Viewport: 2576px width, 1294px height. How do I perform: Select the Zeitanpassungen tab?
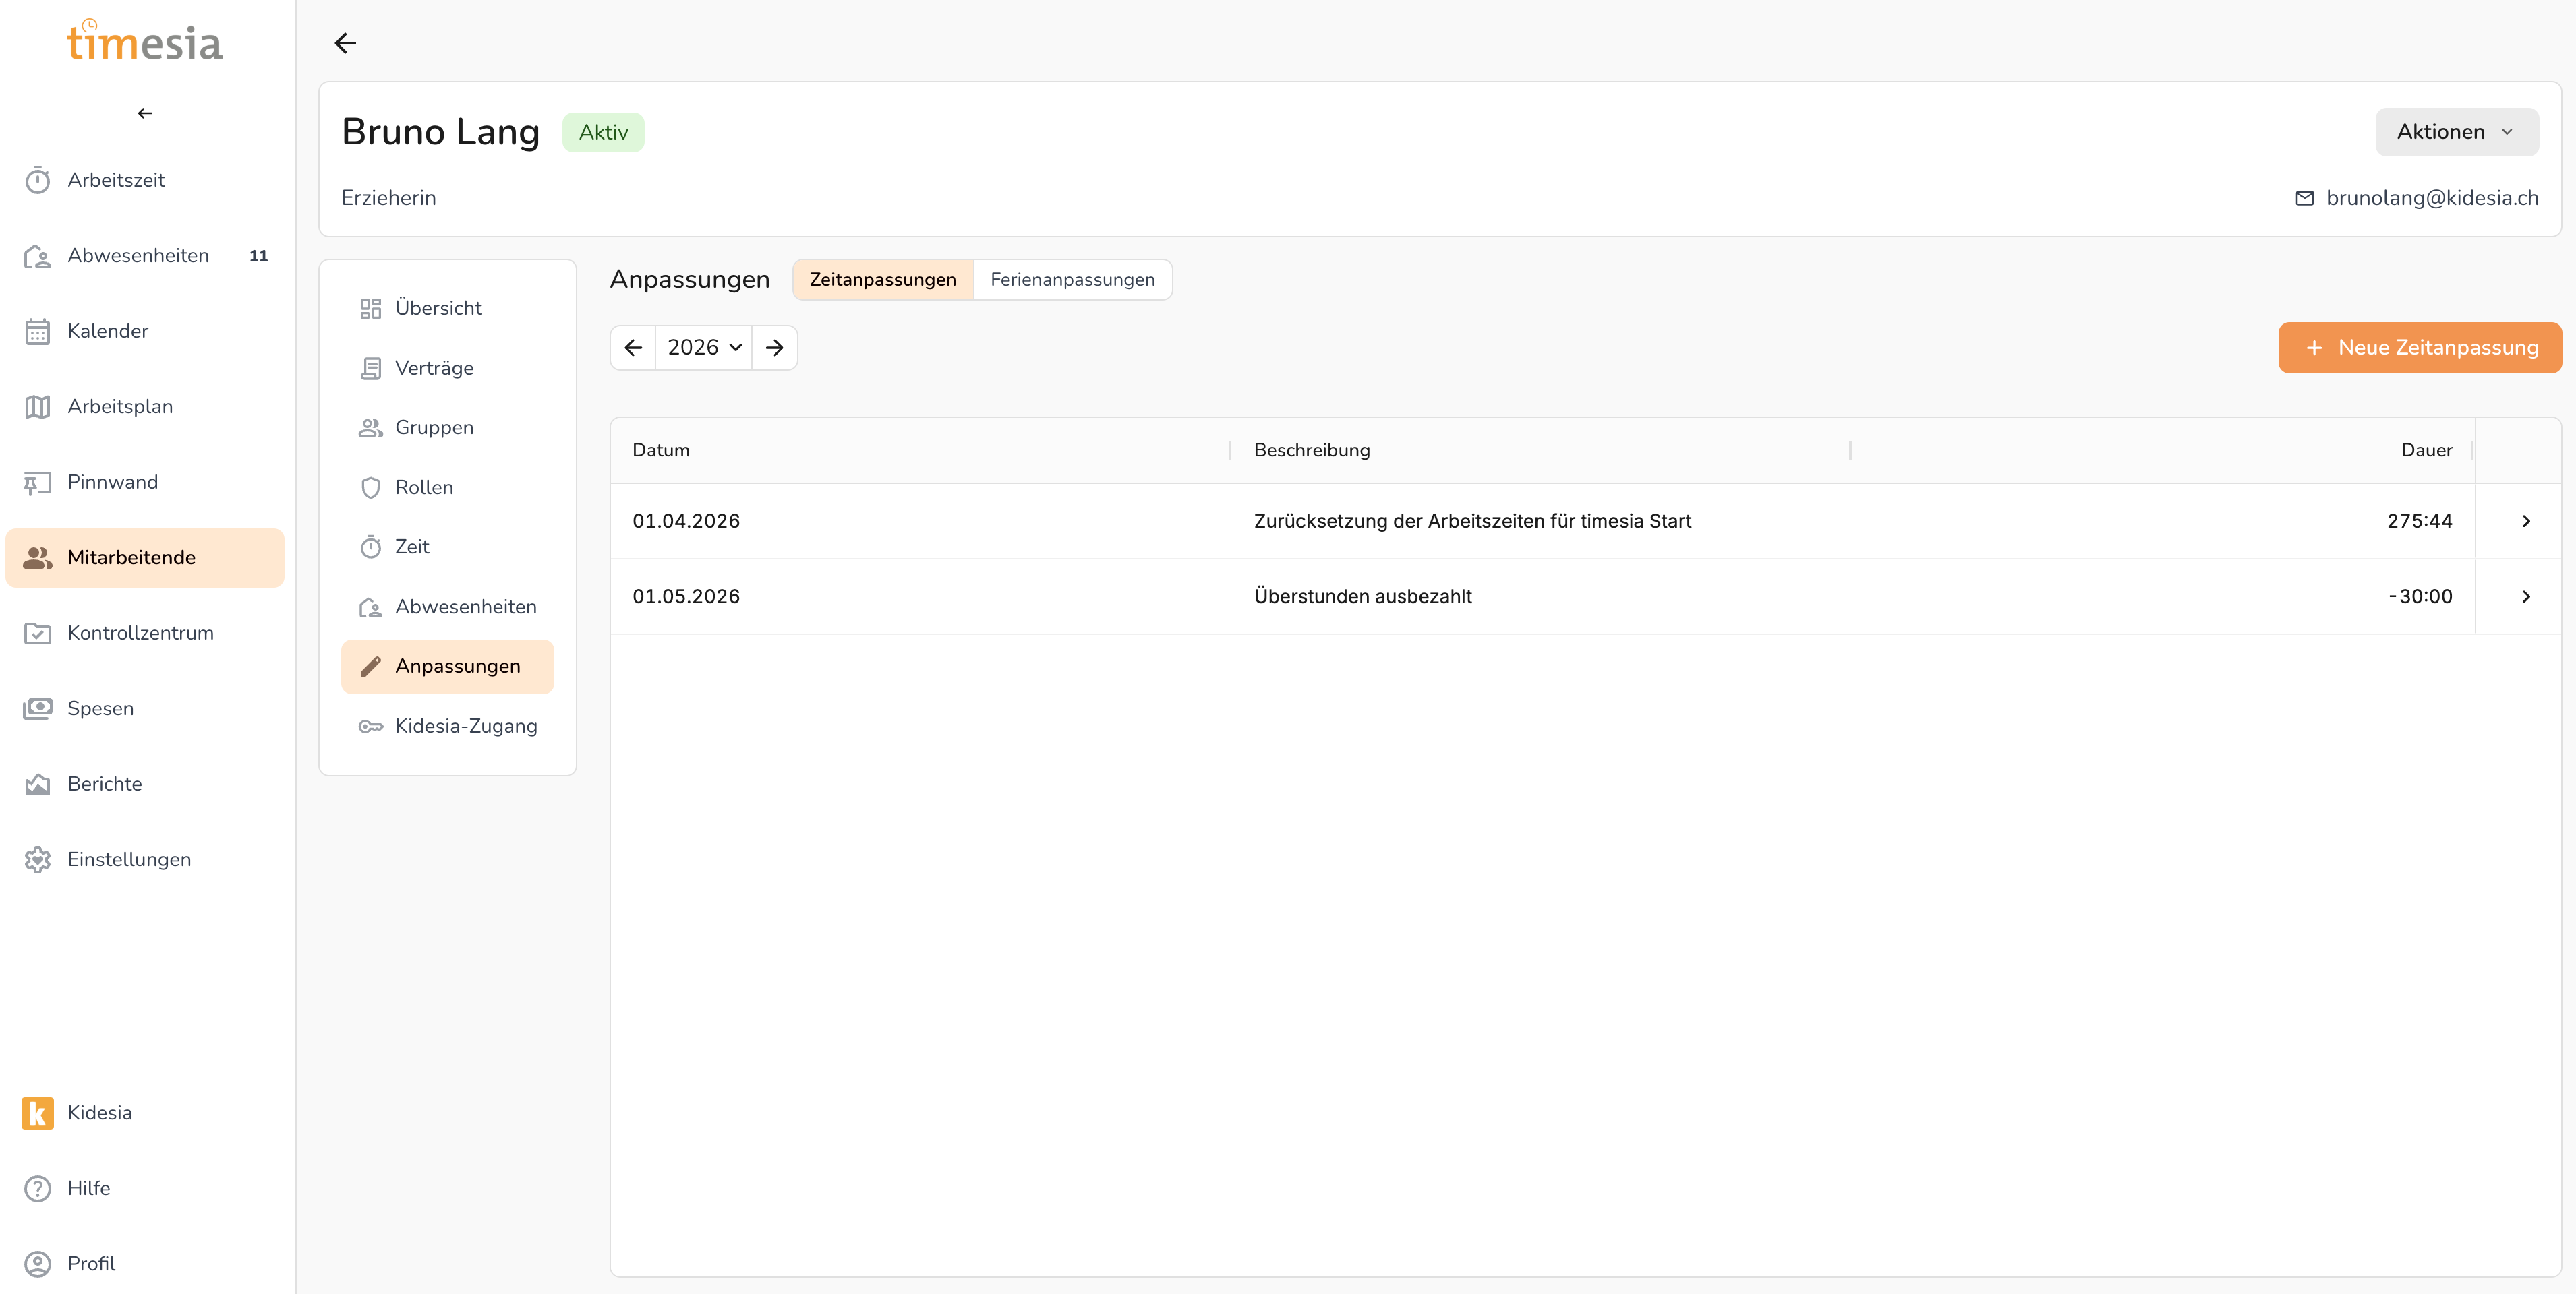(882, 280)
